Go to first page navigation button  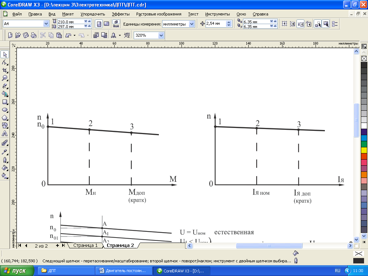(19, 245)
